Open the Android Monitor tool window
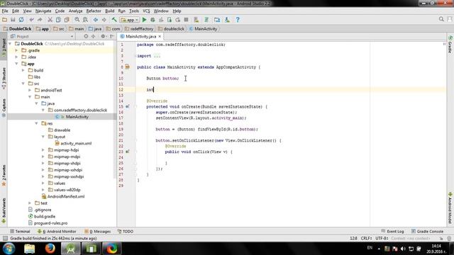Screen dimensions: 454x255 click(x=57, y=232)
